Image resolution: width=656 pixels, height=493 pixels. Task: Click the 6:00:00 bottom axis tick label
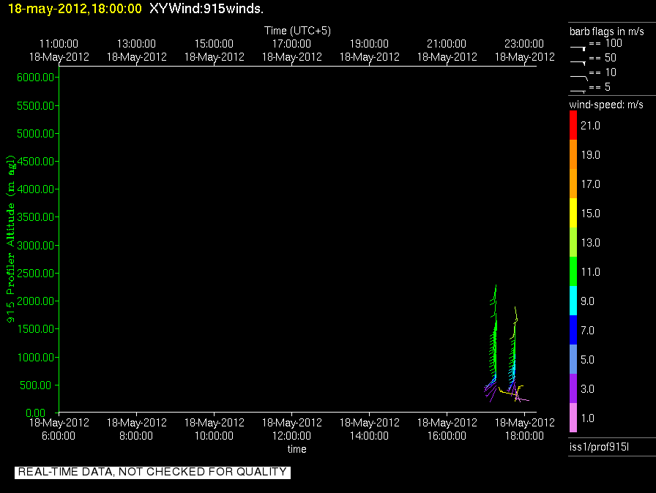(59, 436)
